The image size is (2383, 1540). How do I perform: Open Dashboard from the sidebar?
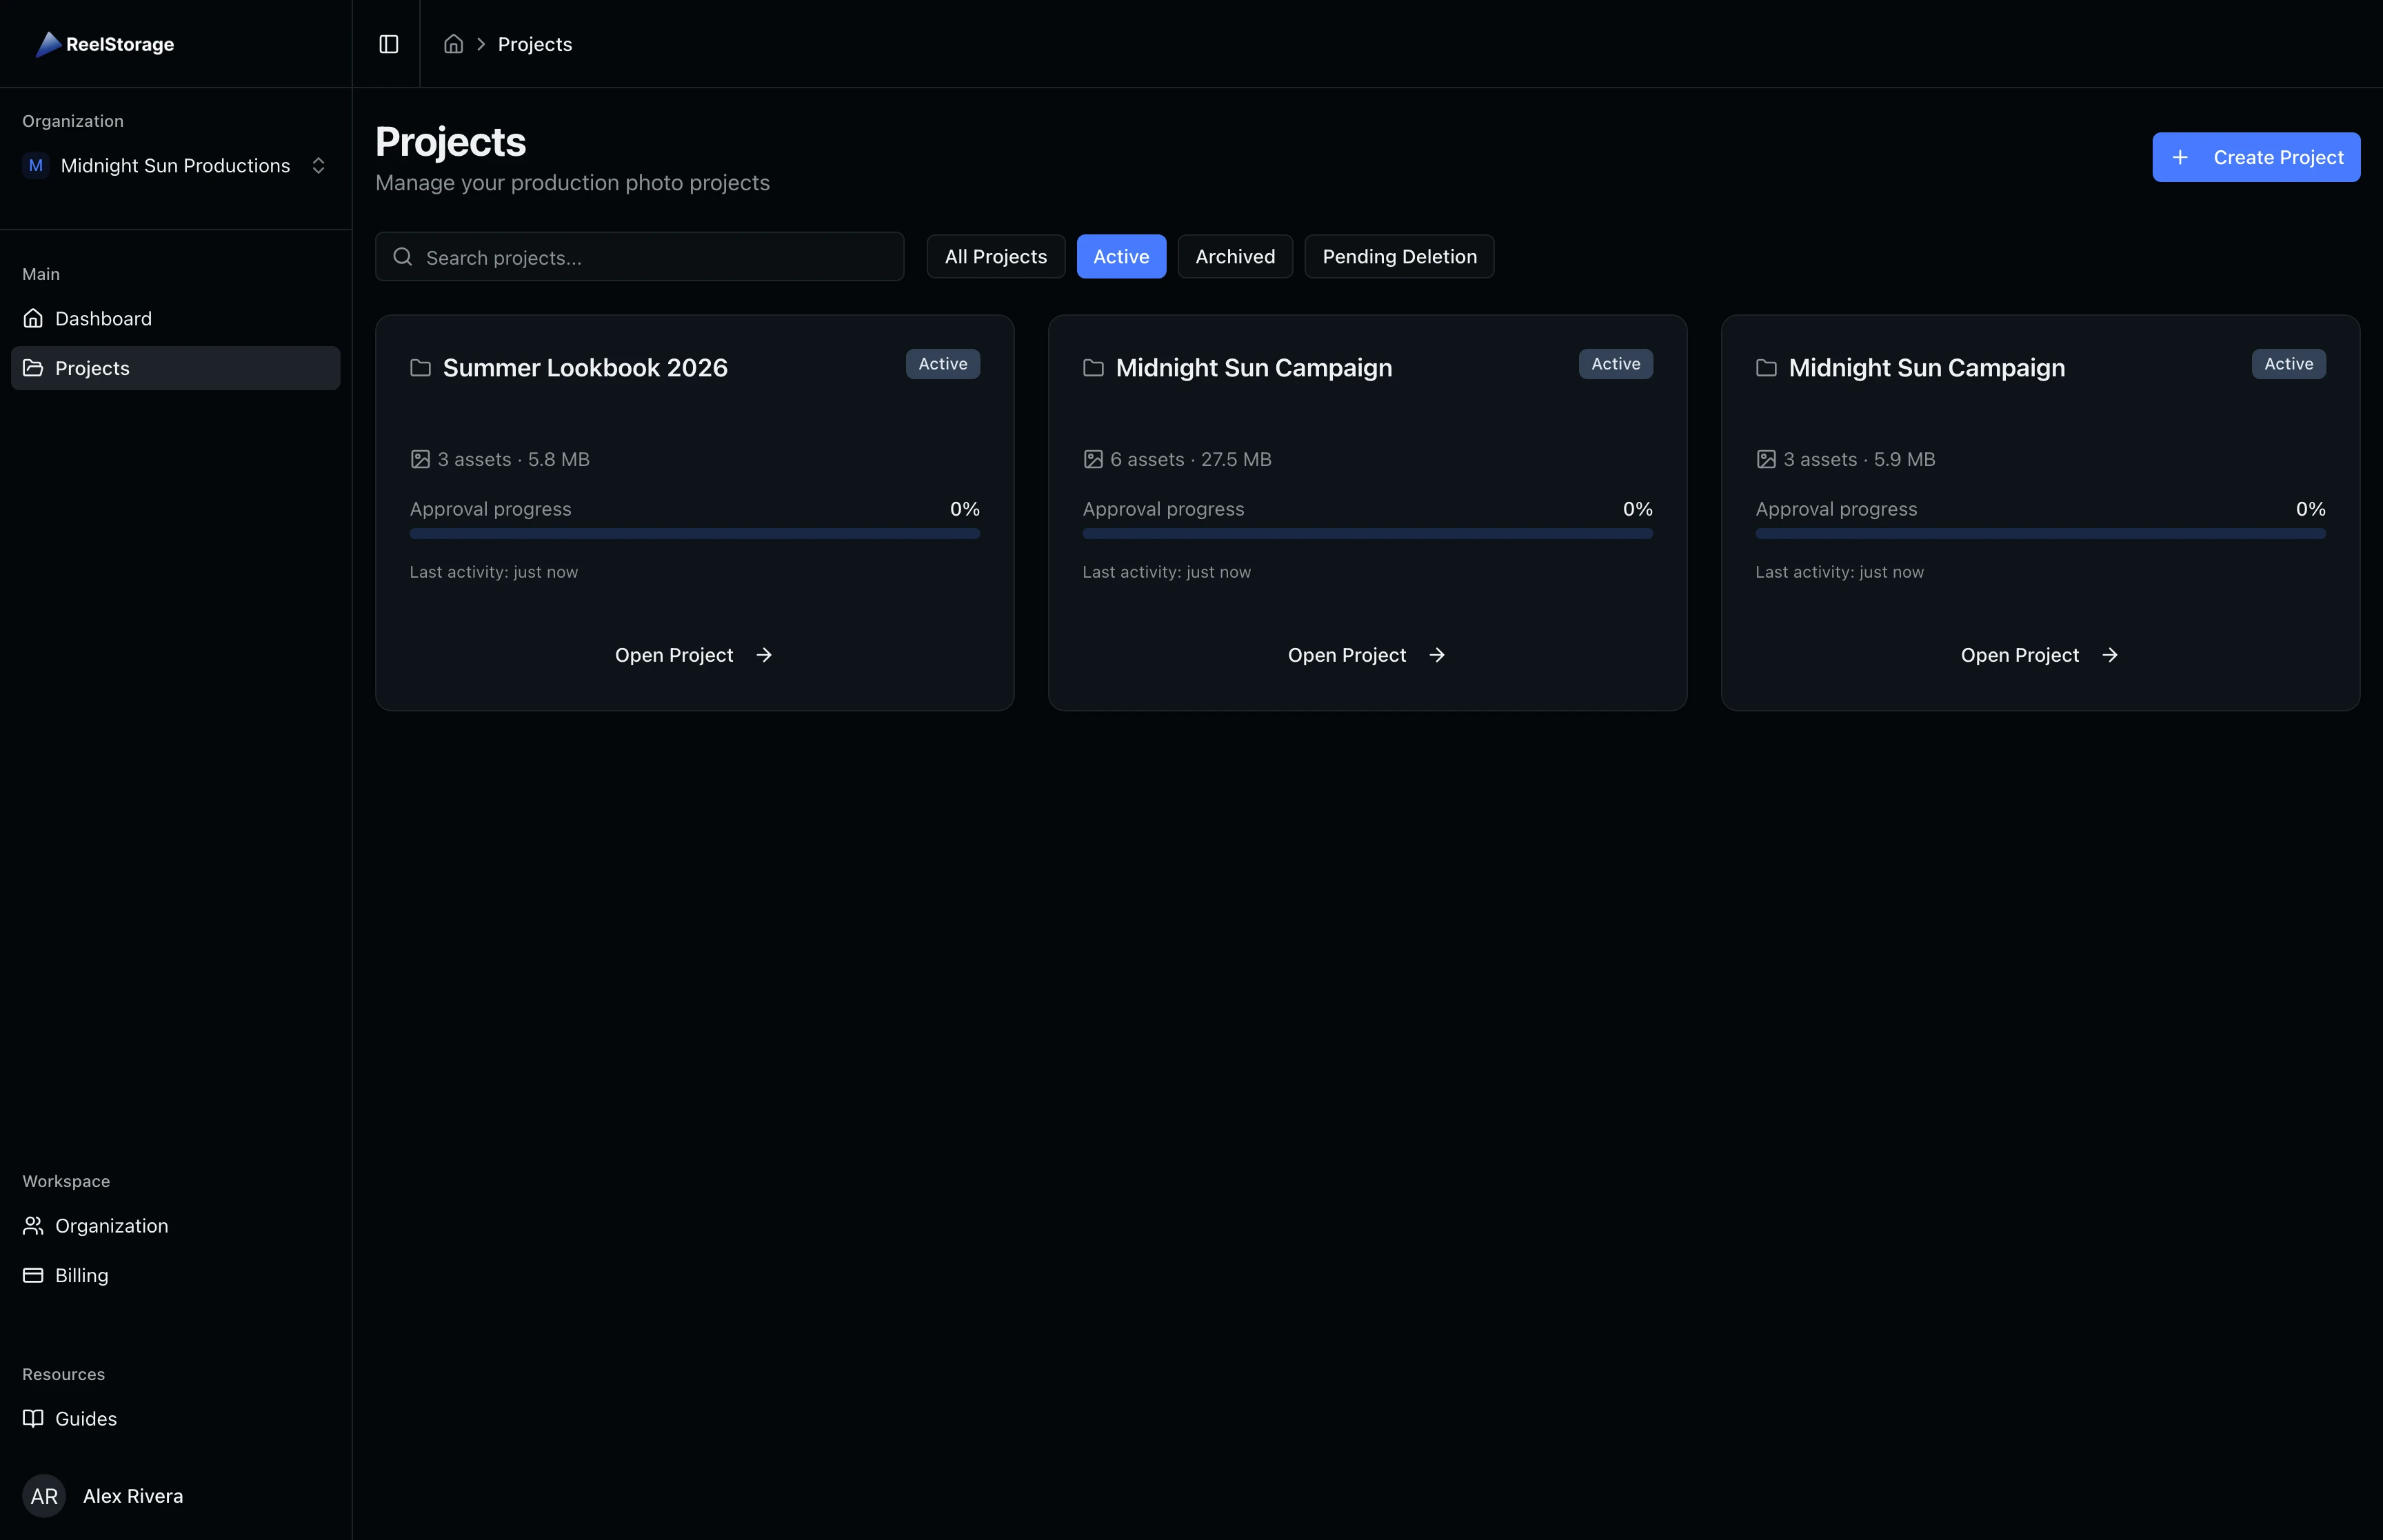click(103, 318)
